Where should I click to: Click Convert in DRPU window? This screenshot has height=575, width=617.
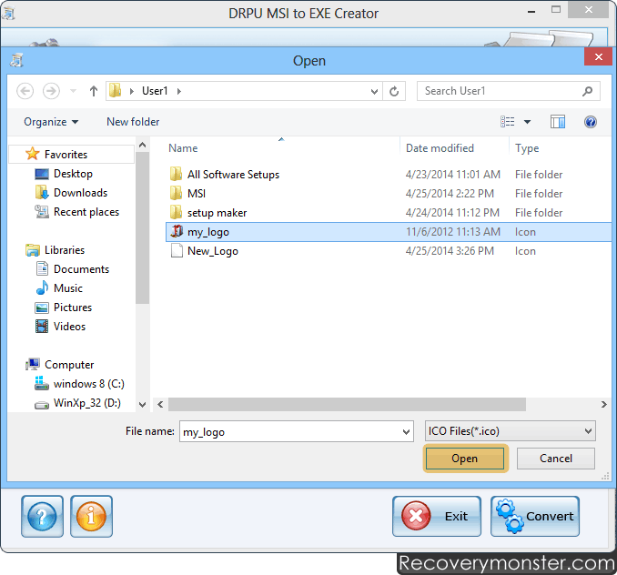tap(535, 517)
